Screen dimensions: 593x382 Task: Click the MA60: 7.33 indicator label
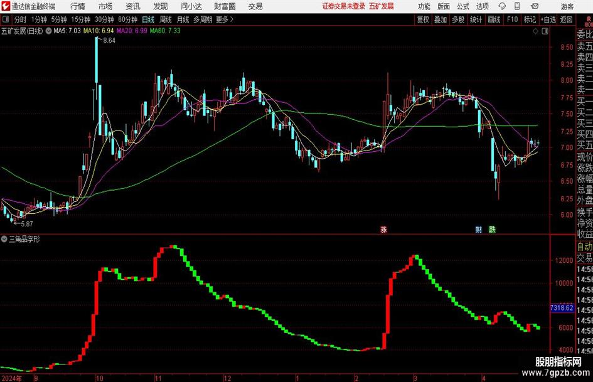click(x=165, y=31)
